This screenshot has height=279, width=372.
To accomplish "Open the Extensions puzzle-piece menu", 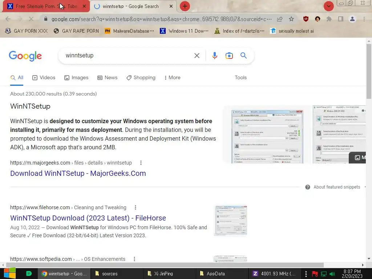I will [x=329, y=19].
